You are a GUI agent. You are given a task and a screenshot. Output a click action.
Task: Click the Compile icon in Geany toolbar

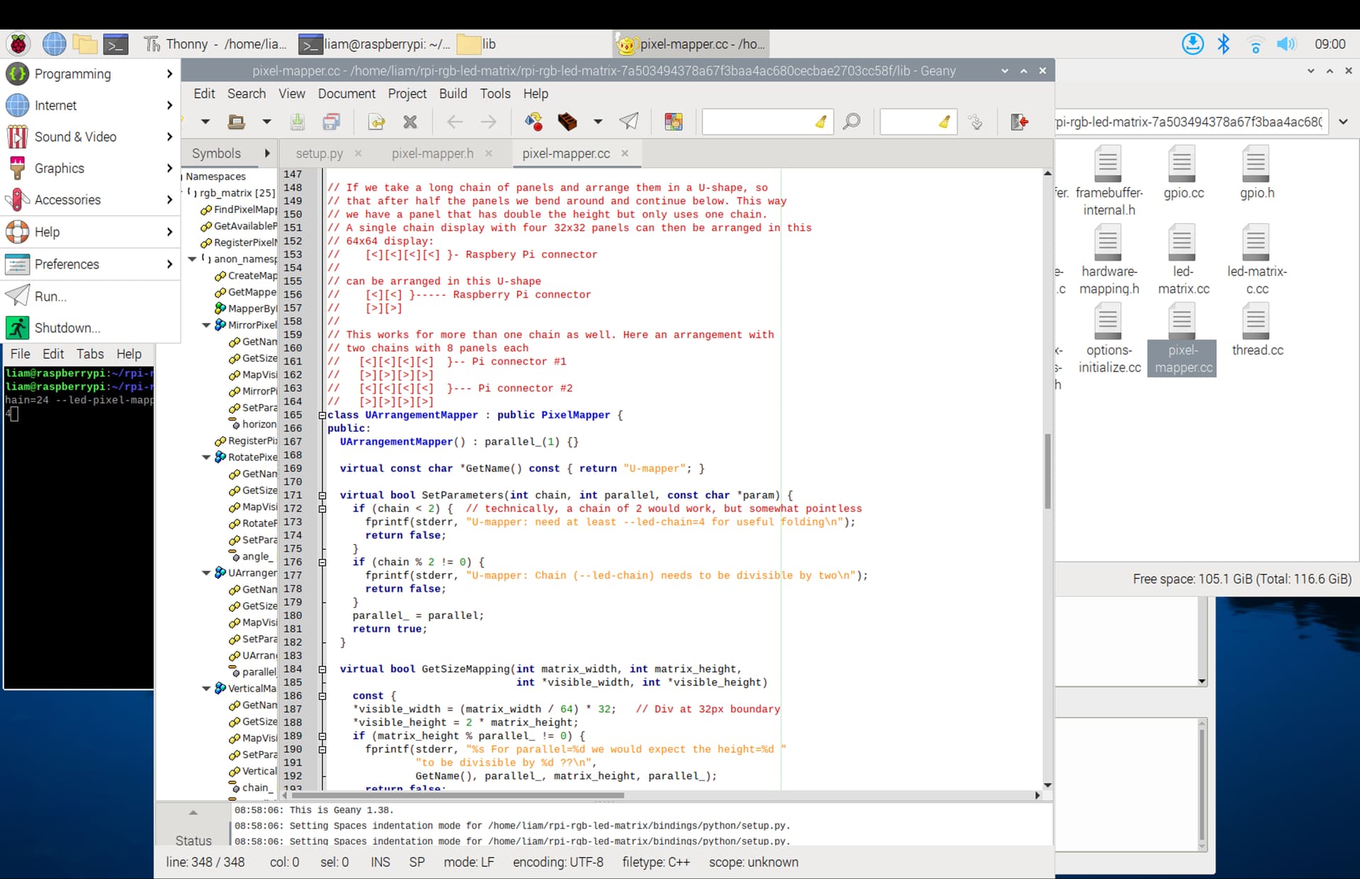533,122
